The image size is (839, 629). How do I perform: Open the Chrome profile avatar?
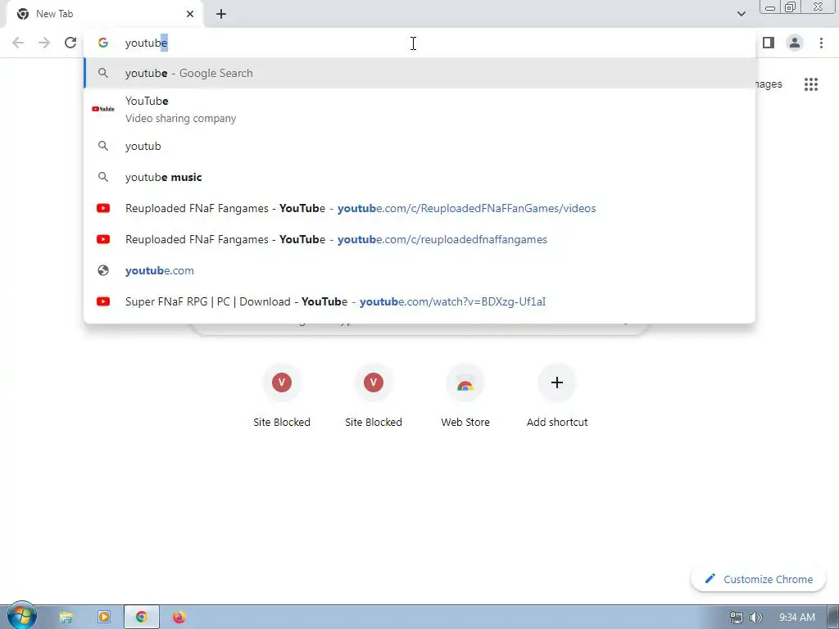click(795, 43)
